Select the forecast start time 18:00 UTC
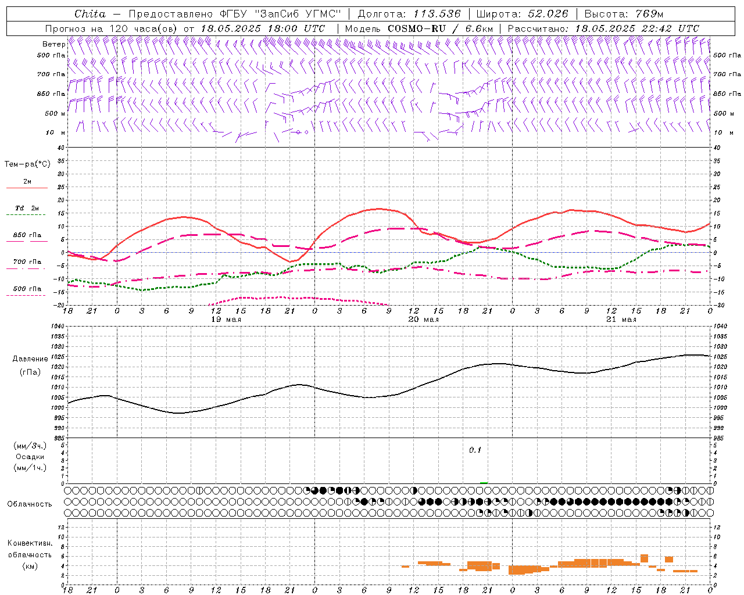 point(296,28)
